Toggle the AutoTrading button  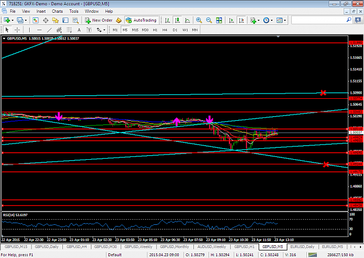click(142, 20)
